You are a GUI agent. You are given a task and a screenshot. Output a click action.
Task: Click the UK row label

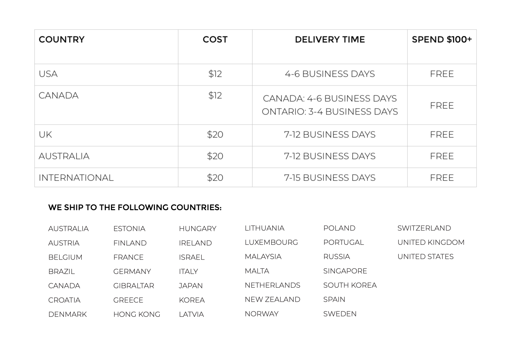click(45, 134)
